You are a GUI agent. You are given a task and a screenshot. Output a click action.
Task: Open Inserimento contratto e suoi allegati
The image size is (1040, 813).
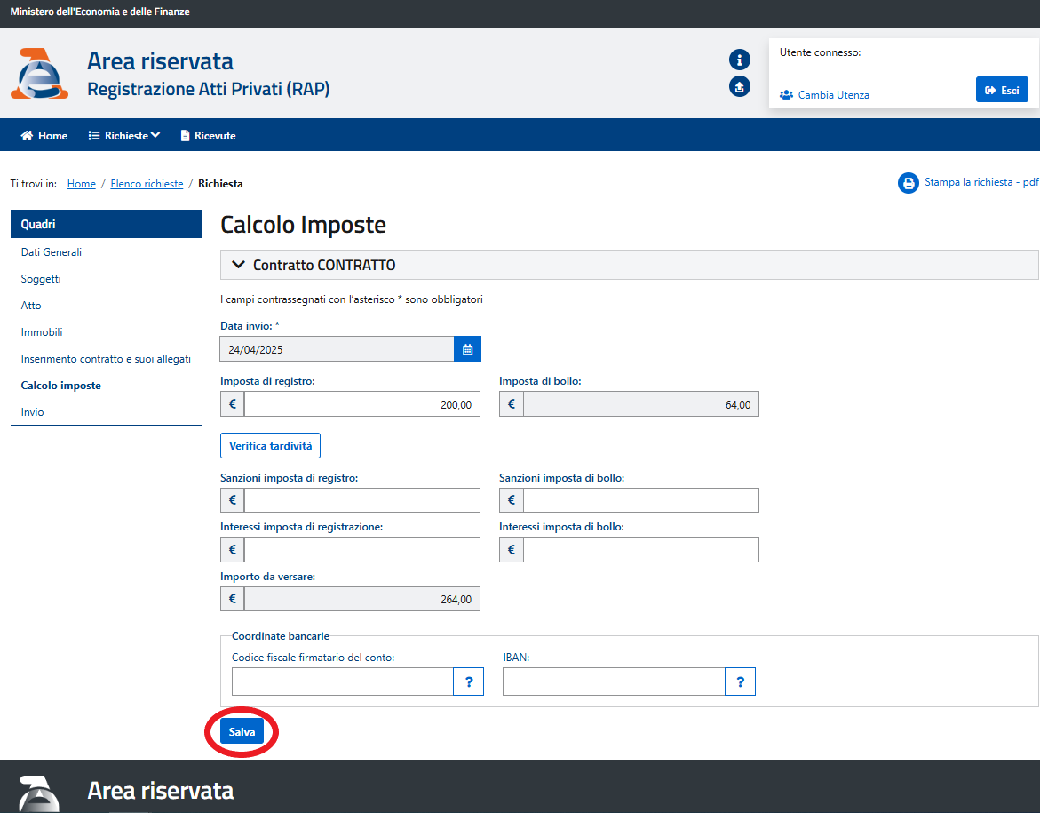106,359
